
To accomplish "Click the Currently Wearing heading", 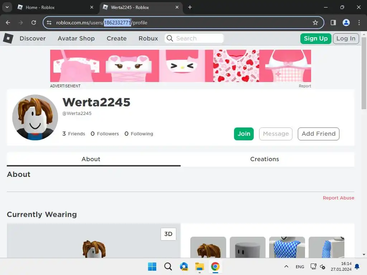I will click(42, 214).
